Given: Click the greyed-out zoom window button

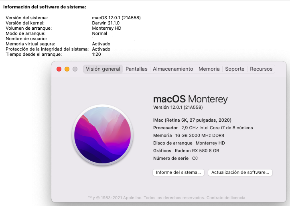Looking at the screenshot, I should (x=75, y=69).
